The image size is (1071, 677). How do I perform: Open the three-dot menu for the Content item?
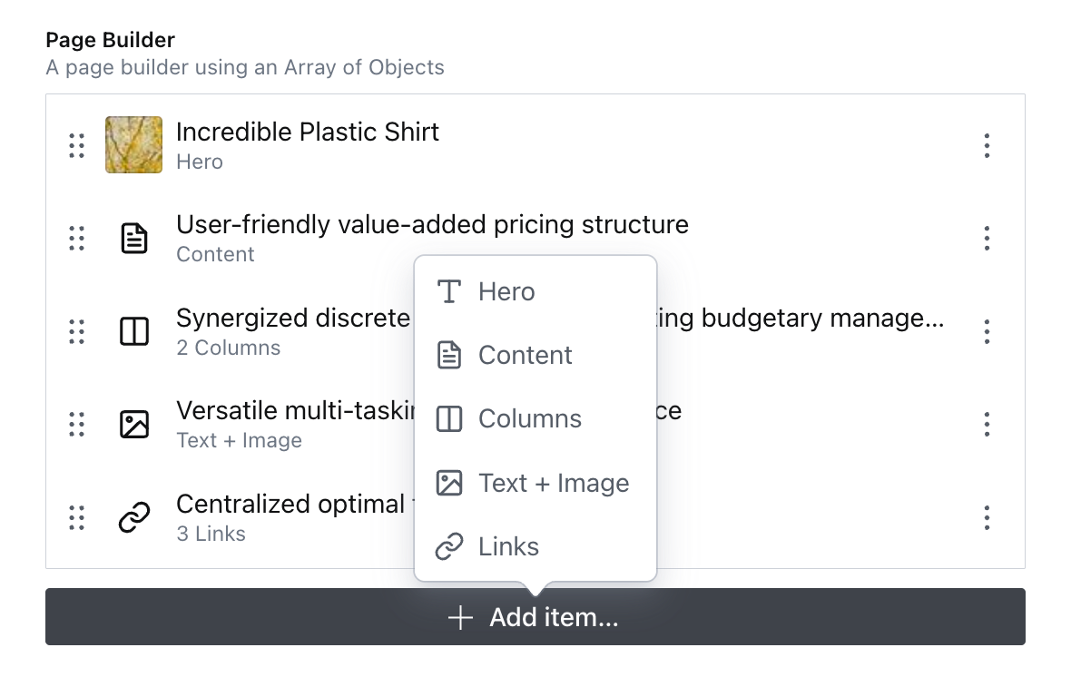pos(987,238)
